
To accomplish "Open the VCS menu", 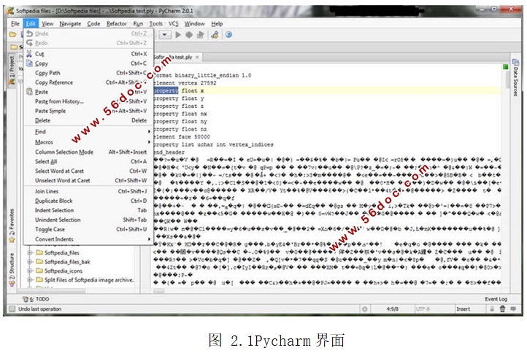I will point(174,23).
